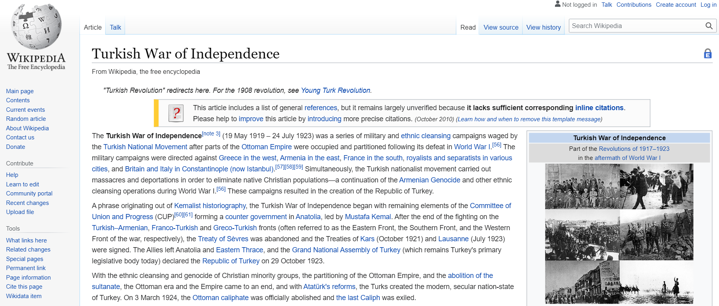The width and height of the screenshot is (719, 306).
Task: Click Contact us in the sidebar
Action: click(20, 137)
